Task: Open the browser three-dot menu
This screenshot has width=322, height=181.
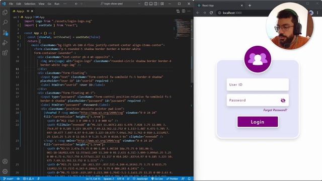Action: click(x=317, y=13)
